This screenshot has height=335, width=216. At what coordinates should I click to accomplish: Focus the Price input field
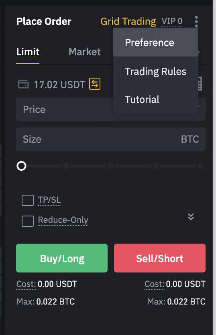click(x=111, y=109)
